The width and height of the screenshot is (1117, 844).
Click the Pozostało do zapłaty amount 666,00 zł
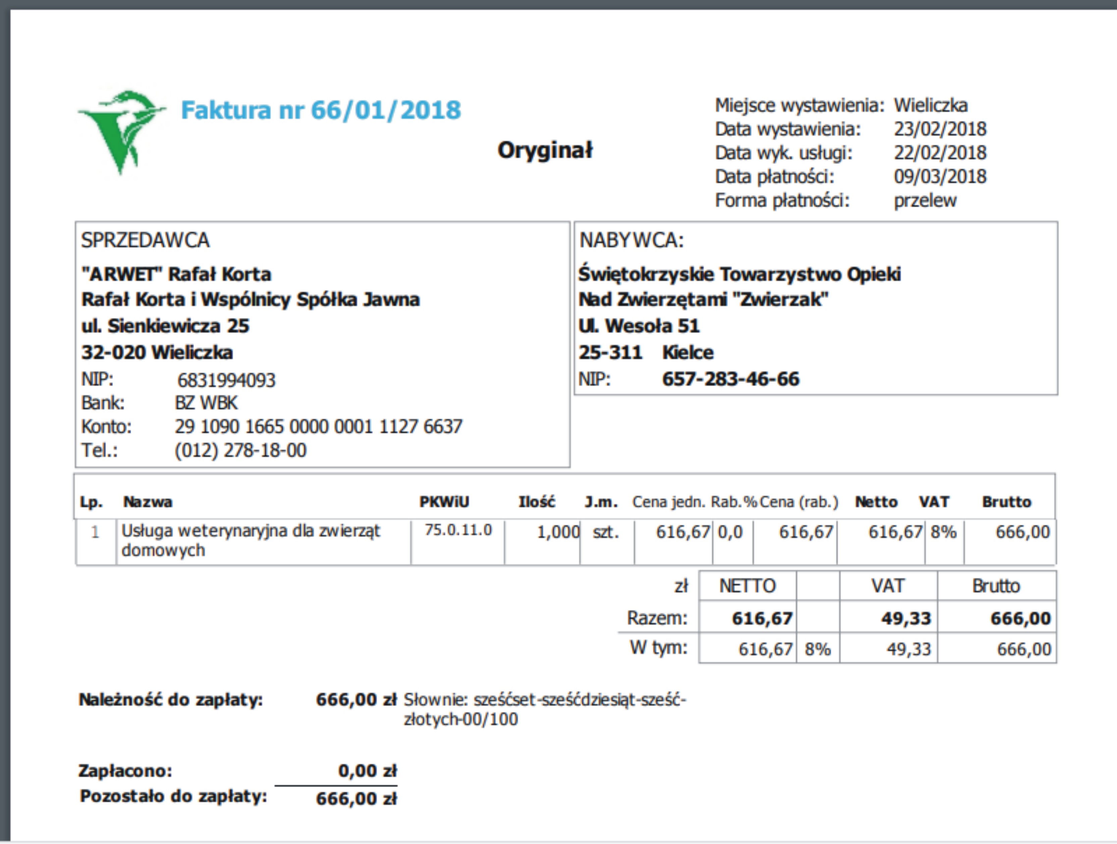[x=357, y=799]
